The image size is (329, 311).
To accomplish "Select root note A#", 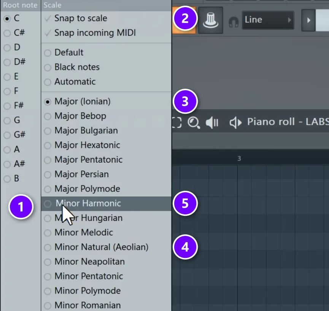I will point(15,164).
